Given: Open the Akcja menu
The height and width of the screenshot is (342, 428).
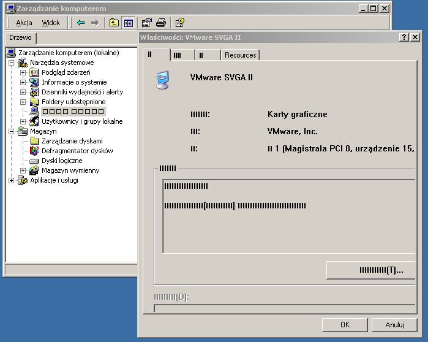Looking at the screenshot, I should point(24,23).
